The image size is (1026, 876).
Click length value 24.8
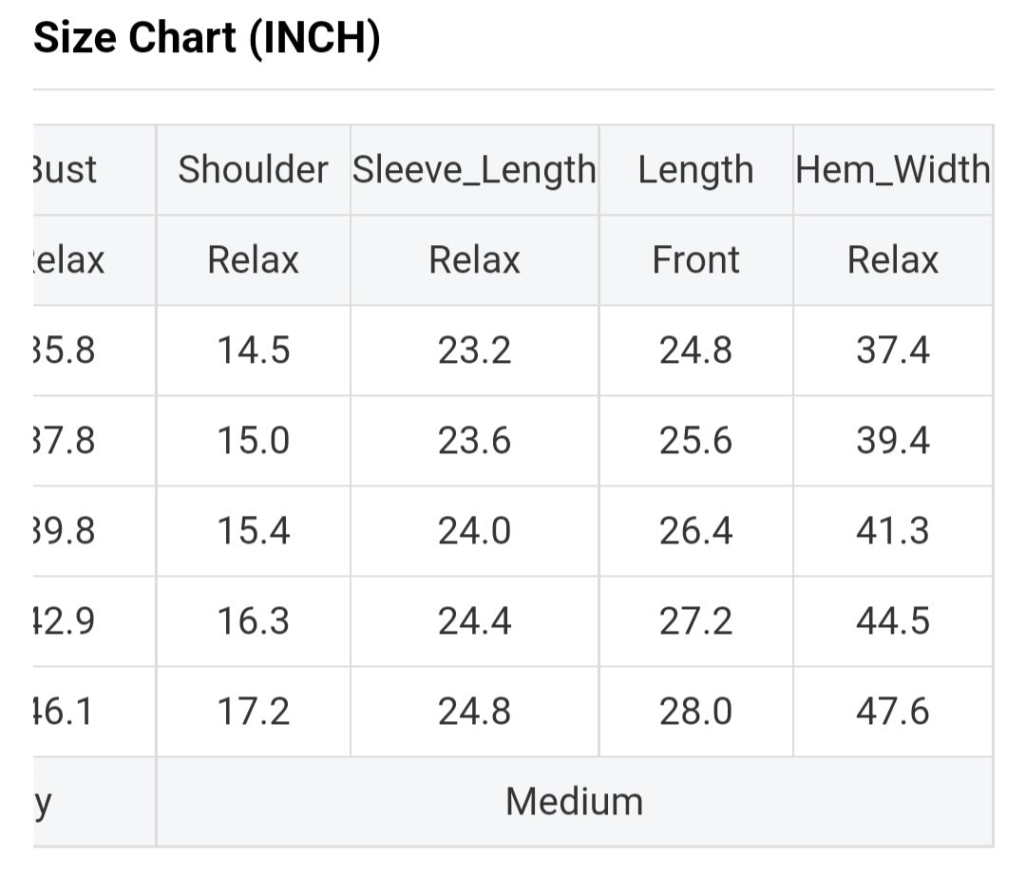695,351
